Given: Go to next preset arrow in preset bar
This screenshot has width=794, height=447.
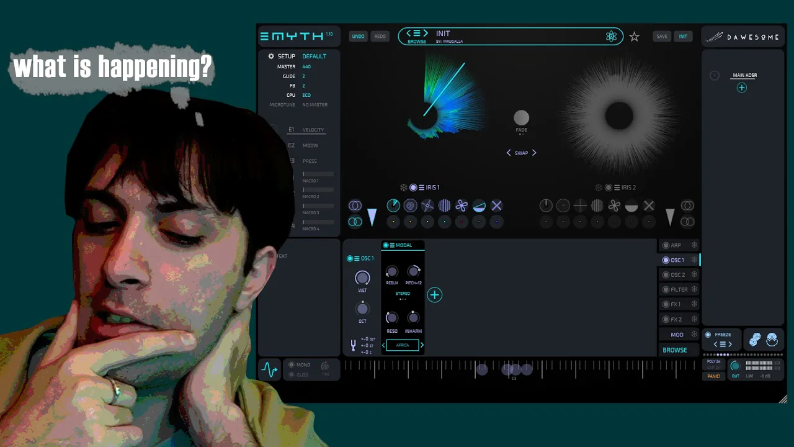Looking at the screenshot, I should (x=426, y=33).
